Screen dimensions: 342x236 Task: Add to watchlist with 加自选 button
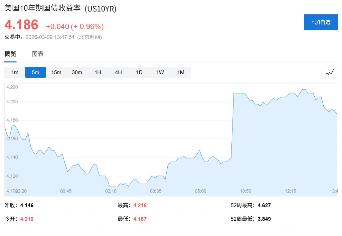(x=321, y=22)
